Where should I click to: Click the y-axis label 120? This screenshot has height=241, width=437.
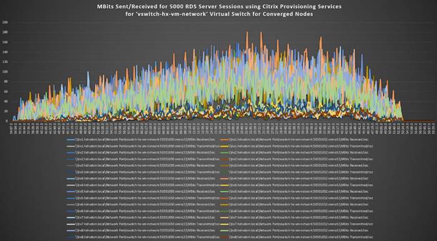tap(5, 62)
